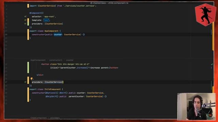Click the line 17 number in lower editor gutter
218x122 pixels.
[x=6, y=82]
